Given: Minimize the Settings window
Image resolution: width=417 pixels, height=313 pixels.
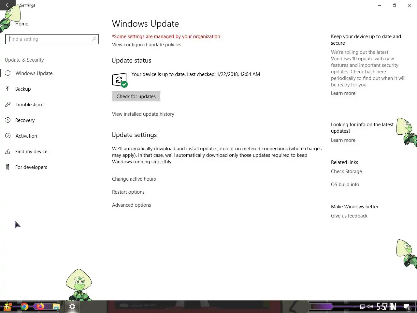Looking at the screenshot, I should pyautogui.click(x=380, y=5).
